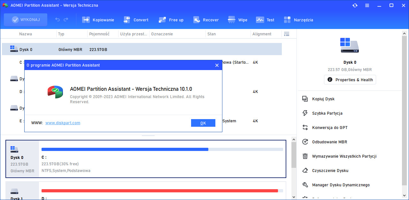
Task: Click the Odbudowanie MBR icon
Action: [x=305, y=142]
